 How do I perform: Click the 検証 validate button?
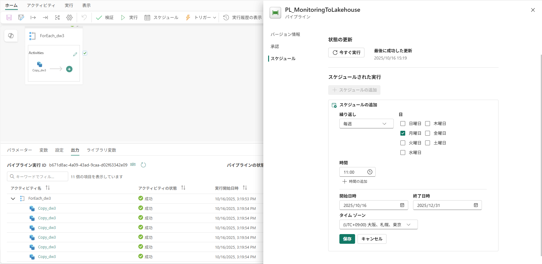coord(105,18)
